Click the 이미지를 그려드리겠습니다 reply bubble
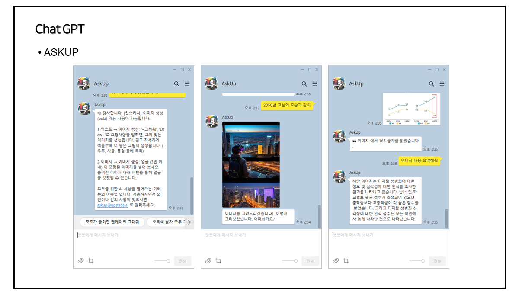Viewport: 519px width, 292px height. 258,216
